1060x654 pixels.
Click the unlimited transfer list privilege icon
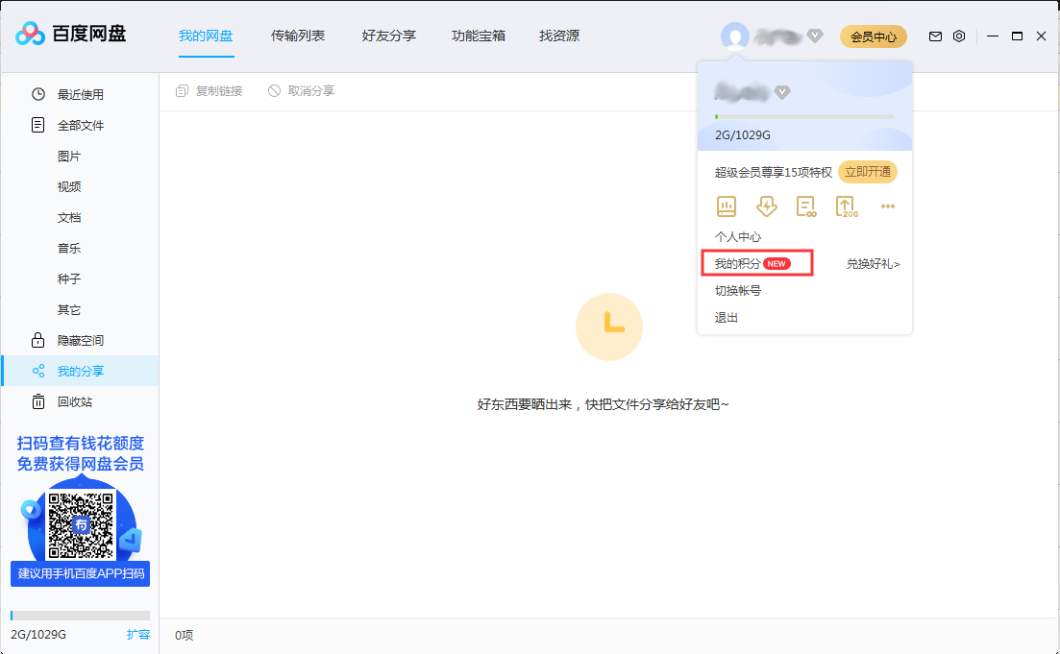click(x=805, y=206)
